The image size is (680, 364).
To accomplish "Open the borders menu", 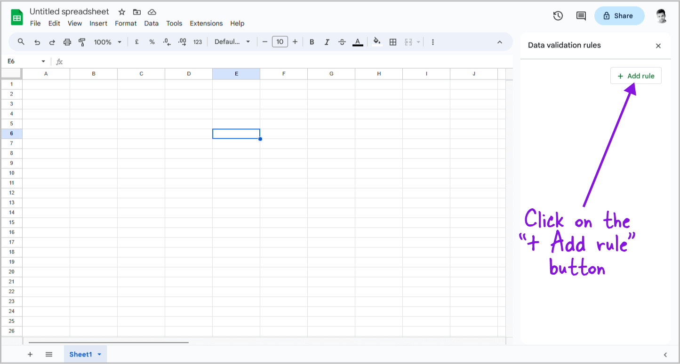I will tap(393, 41).
